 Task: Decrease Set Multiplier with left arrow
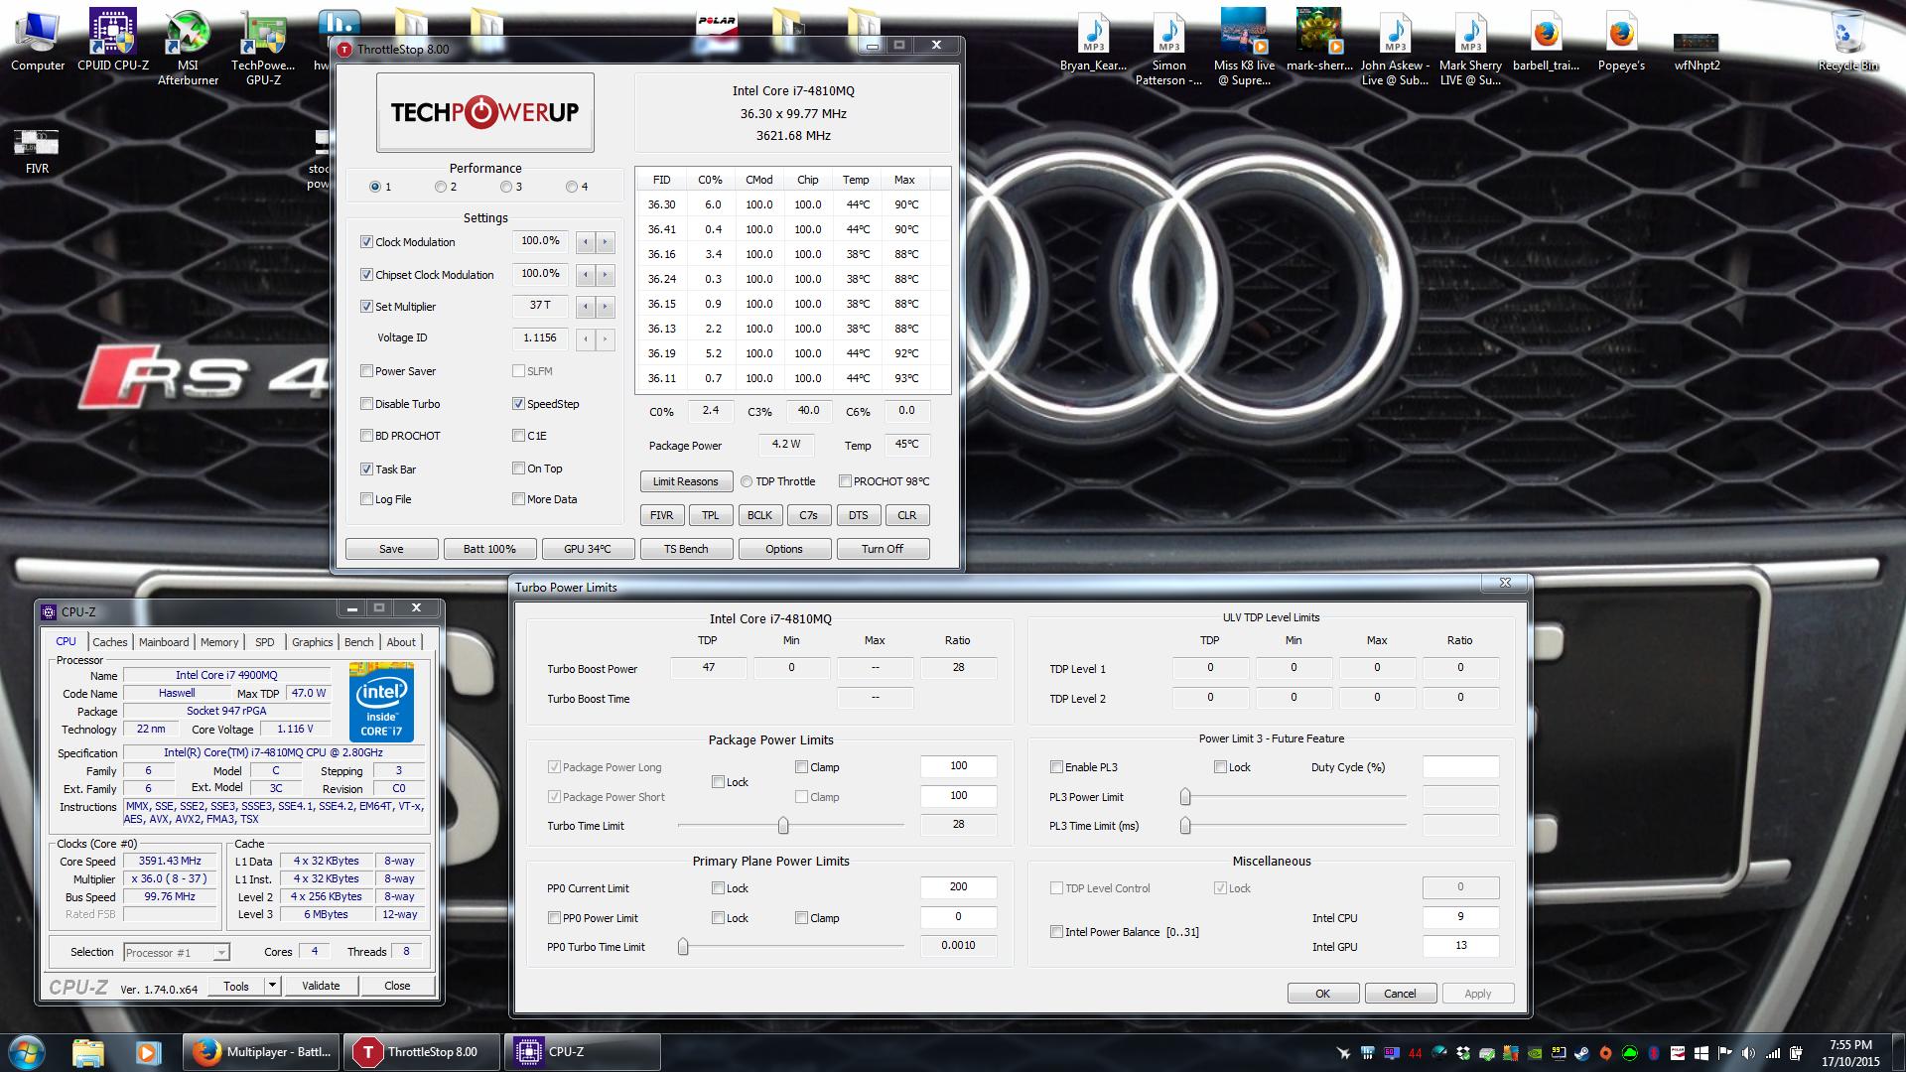click(586, 307)
